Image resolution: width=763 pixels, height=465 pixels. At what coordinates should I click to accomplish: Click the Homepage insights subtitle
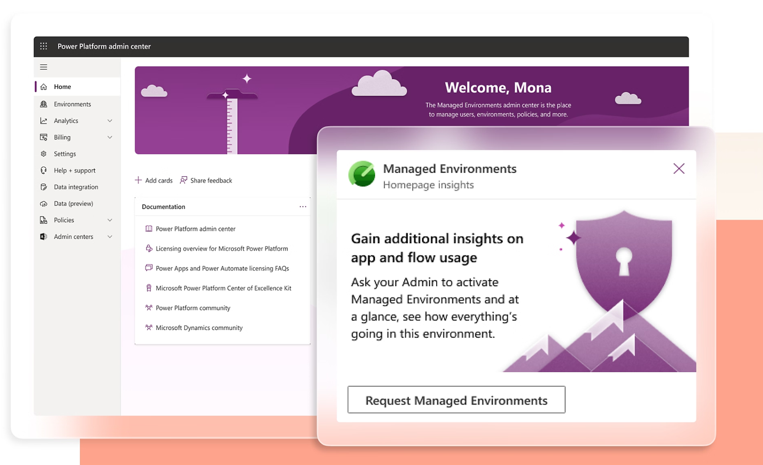(x=428, y=185)
